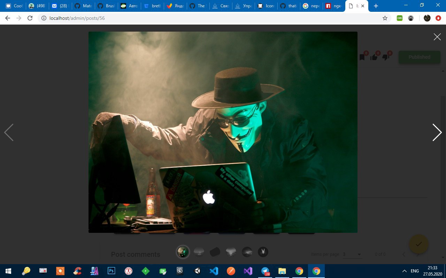The height and width of the screenshot is (278, 446).
Task: Switch to the '(498' tab
Action: coord(37,6)
